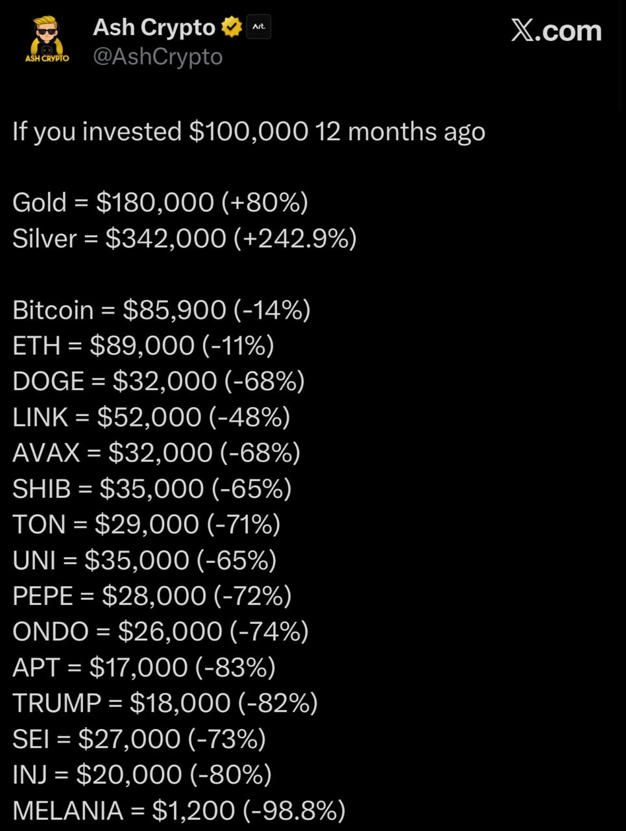Click the TRUMP = $18,000 line
The width and height of the screenshot is (626, 831).
pyautogui.click(x=165, y=702)
